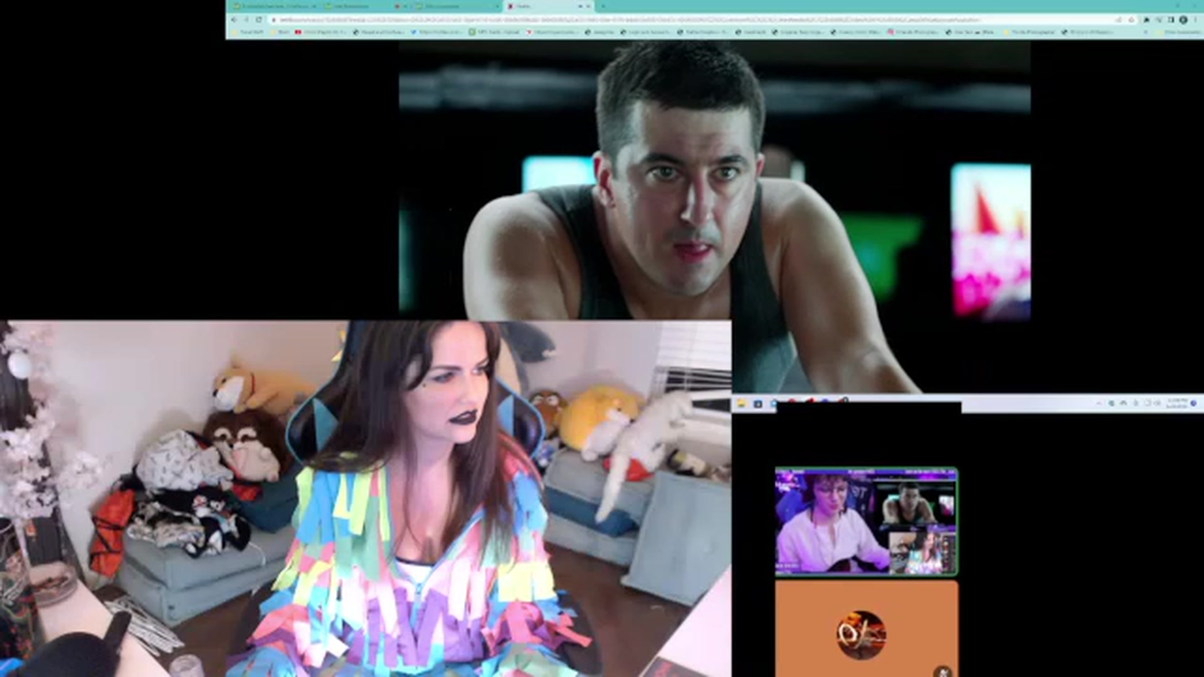
Task: Click the taskbar volume speaker icon
Action: pos(1158,403)
